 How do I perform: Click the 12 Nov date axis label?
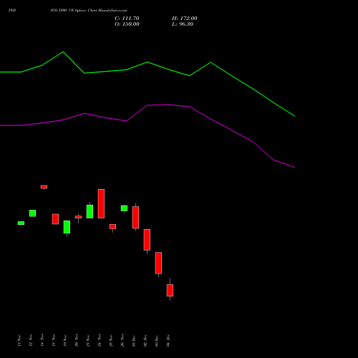[x=31, y=340]
